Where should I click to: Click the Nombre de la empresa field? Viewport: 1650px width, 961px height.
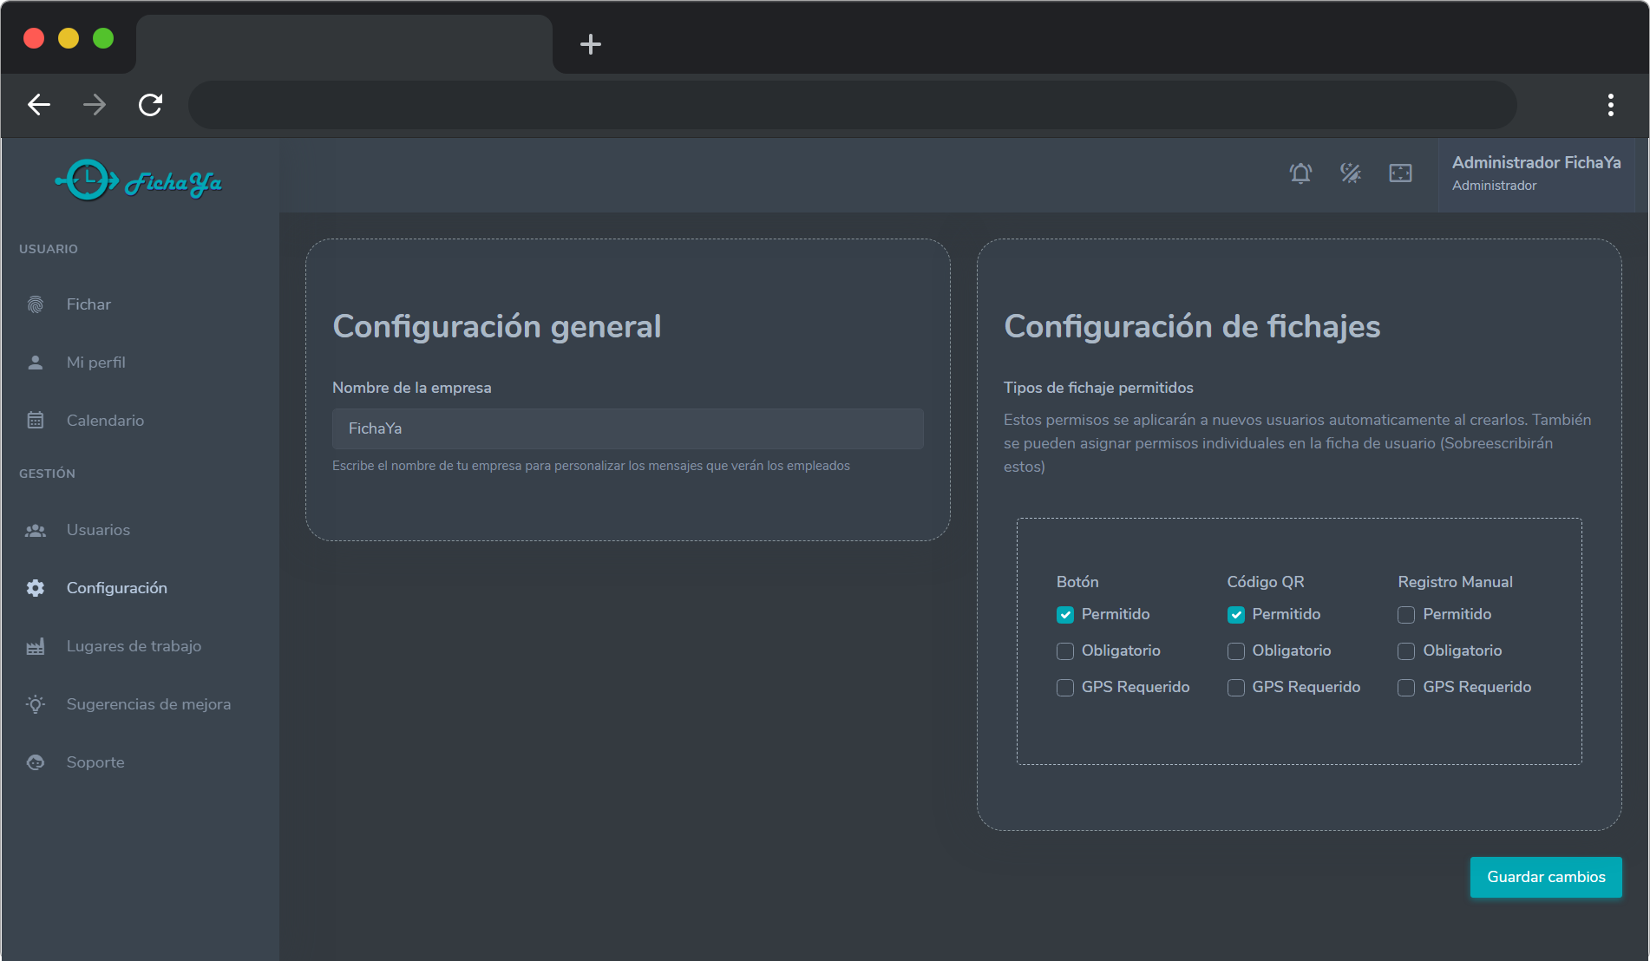pos(627,428)
